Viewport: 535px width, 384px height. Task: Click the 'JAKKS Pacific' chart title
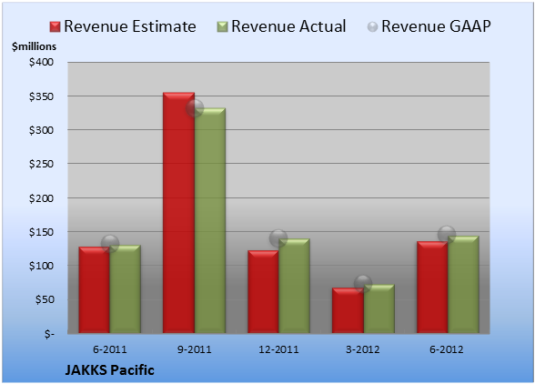(109, 370)
